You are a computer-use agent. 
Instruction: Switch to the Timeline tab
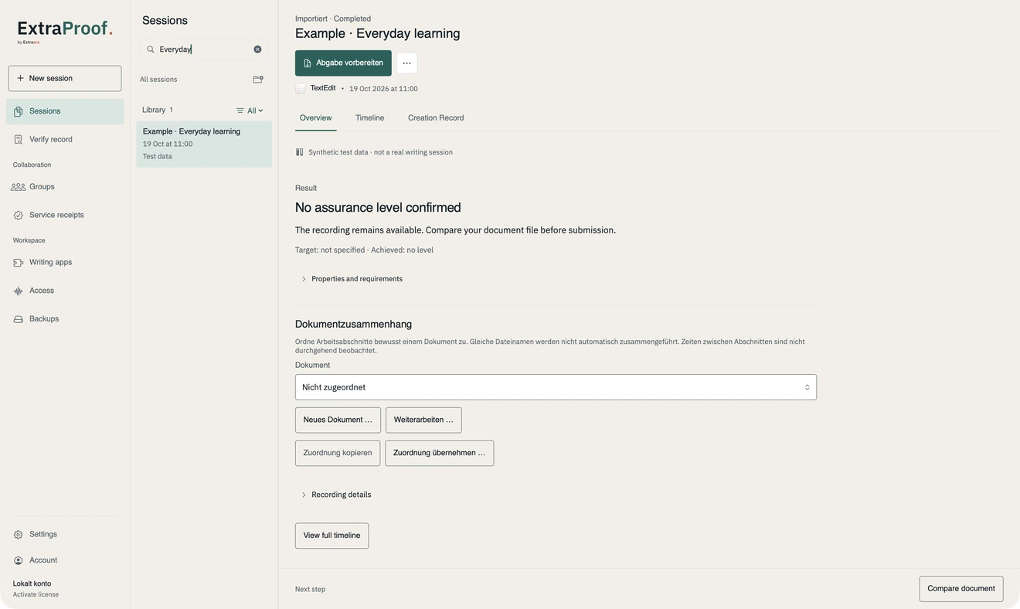tap(369, 118)
